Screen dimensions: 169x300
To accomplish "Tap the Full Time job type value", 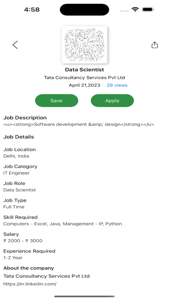I will pos(14,207).
